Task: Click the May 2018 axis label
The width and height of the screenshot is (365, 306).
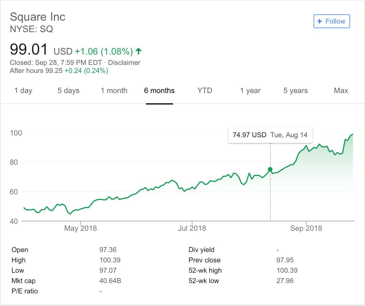Action: click(80, 228)
